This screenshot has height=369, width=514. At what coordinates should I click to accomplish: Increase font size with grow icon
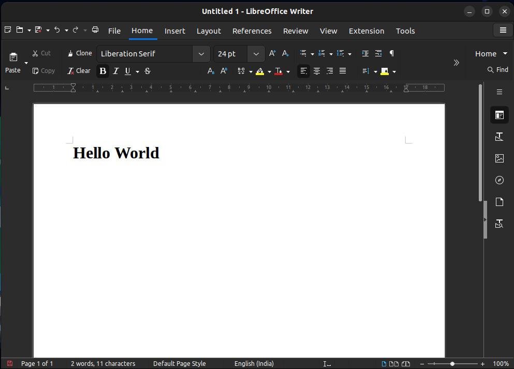(272, 53)
